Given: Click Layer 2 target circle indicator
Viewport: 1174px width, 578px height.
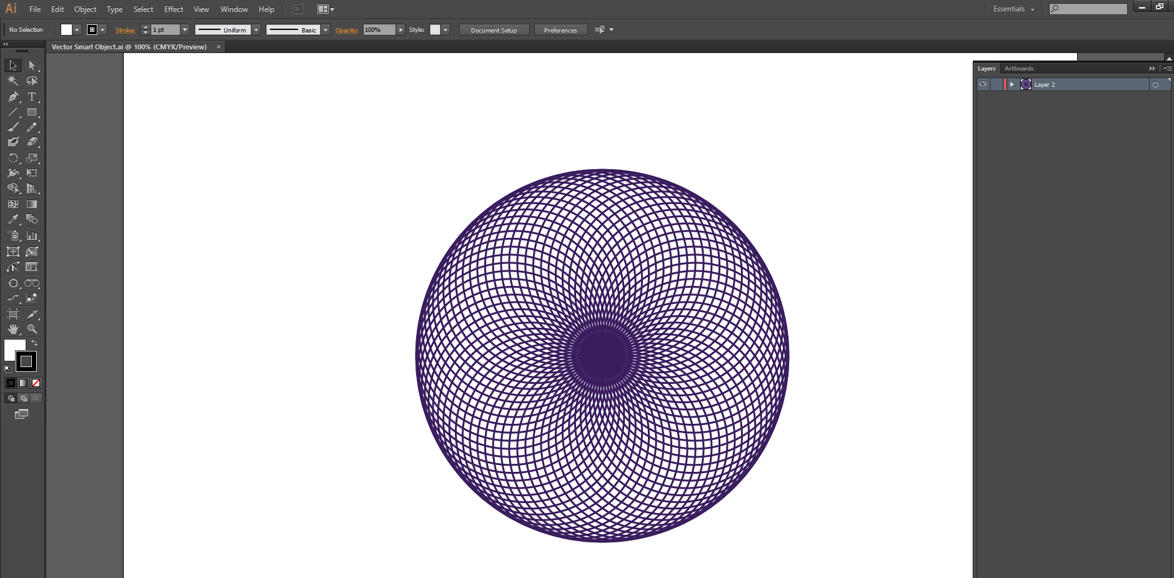Looking at the screenshot, I should coord(1155,84).
